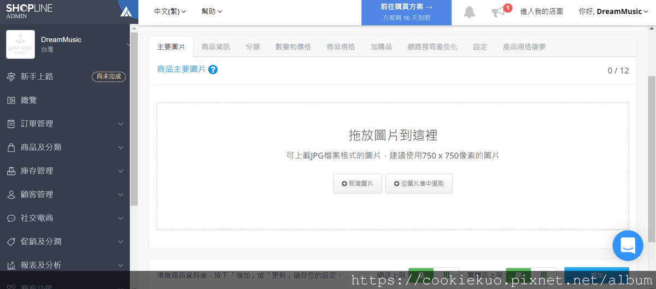Click the 顧客管理 person icon

(11, 194)
